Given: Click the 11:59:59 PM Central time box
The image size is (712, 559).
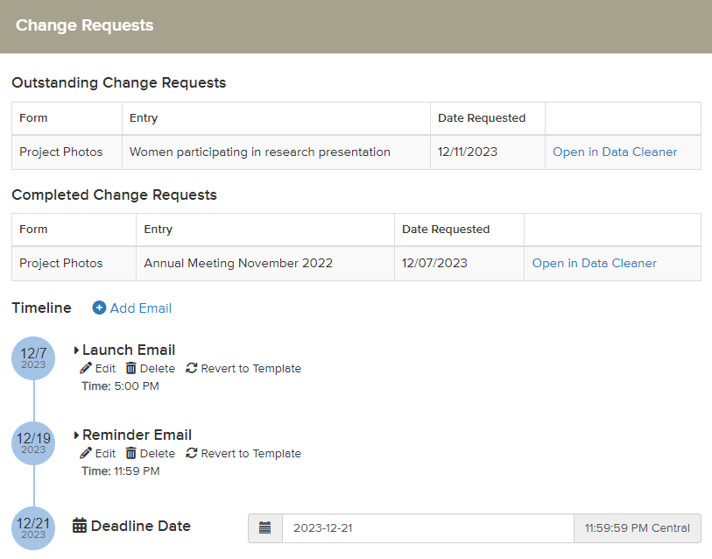Looking at the screenshot, I should [637, 528].
